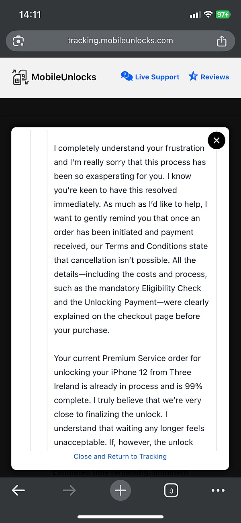The image size is (241, 523).
Task: Tap the battery indicator in status bar
Action: 223,15
